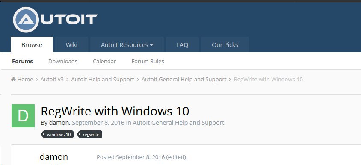Screen dimensions: 361x165
Task: Click the Home breadcrumb house icon
Action: tap(13, 80)
